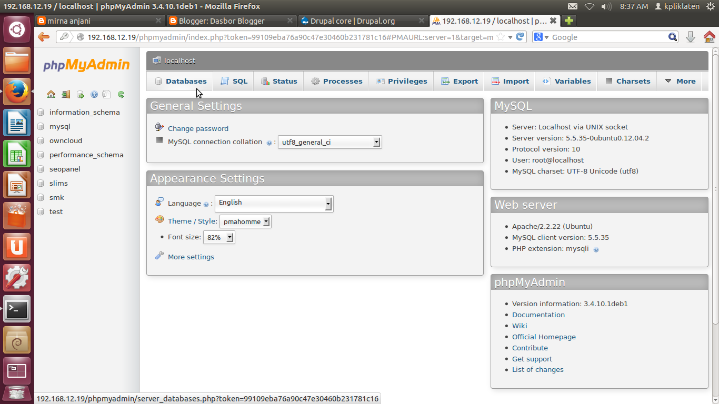Open Ubuntu One from the launcher
This screenshot has width=719, height=404.
pos(17,247)
